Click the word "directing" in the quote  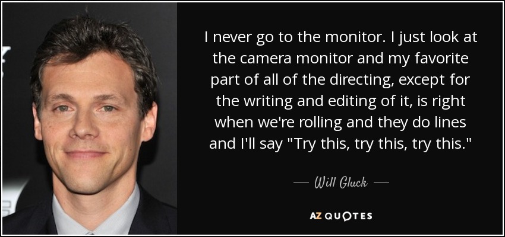362,81
